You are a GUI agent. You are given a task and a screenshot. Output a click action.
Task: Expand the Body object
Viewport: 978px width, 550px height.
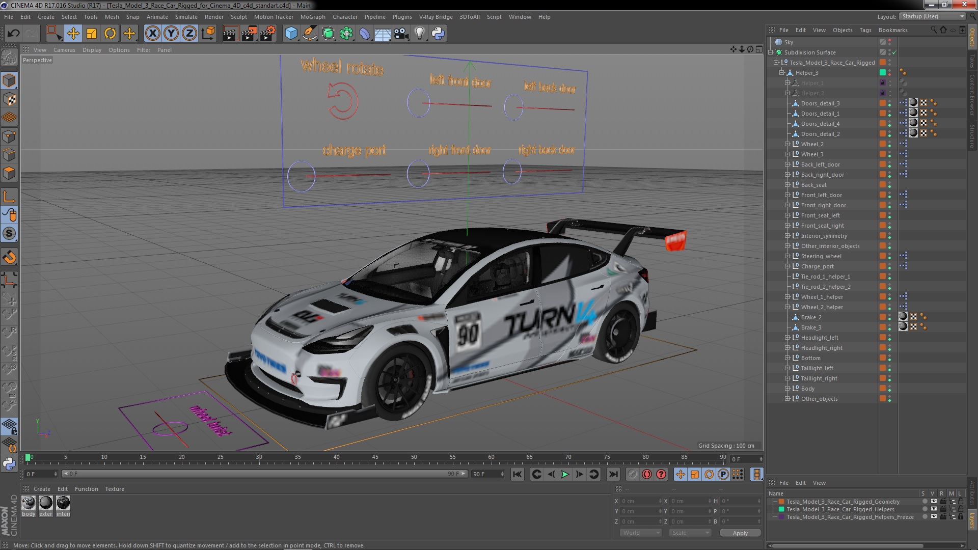(787, 389)
